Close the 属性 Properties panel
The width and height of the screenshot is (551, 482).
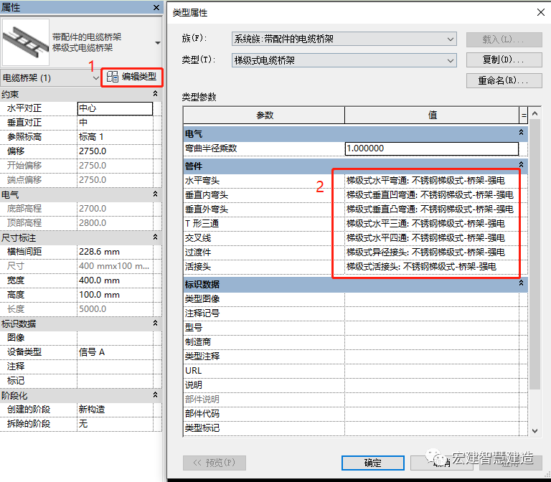click(156, 7)
